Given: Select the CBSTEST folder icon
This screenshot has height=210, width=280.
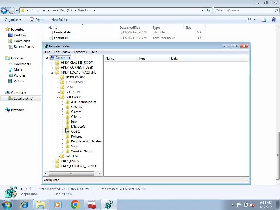Looking at the screenshot, I should [x=67, y=107].
